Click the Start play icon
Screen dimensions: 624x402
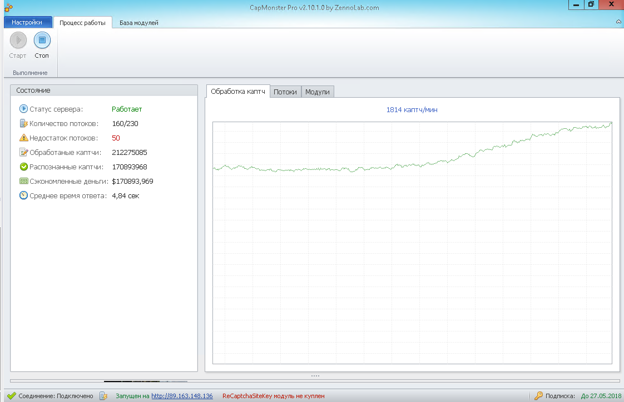coord(18,41)
